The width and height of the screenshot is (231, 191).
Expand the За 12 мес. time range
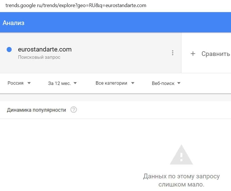59,83
